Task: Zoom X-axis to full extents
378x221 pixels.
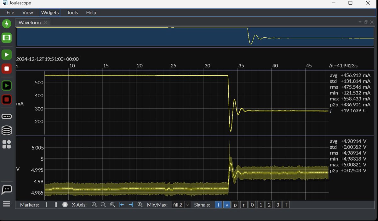Action: [x=112, y=205]
